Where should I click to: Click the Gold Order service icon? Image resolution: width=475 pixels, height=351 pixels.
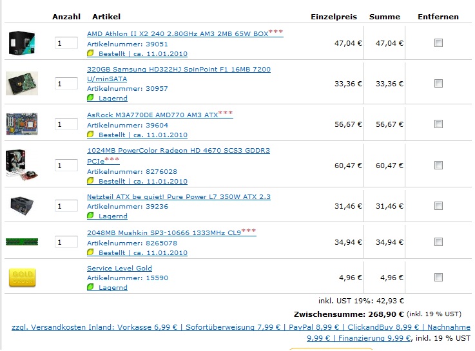pos(22,277)
